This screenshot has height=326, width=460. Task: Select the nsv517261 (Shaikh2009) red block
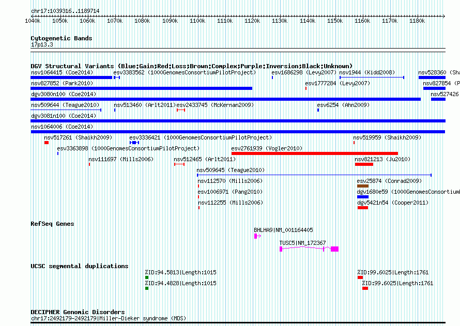tap(47, 143)
